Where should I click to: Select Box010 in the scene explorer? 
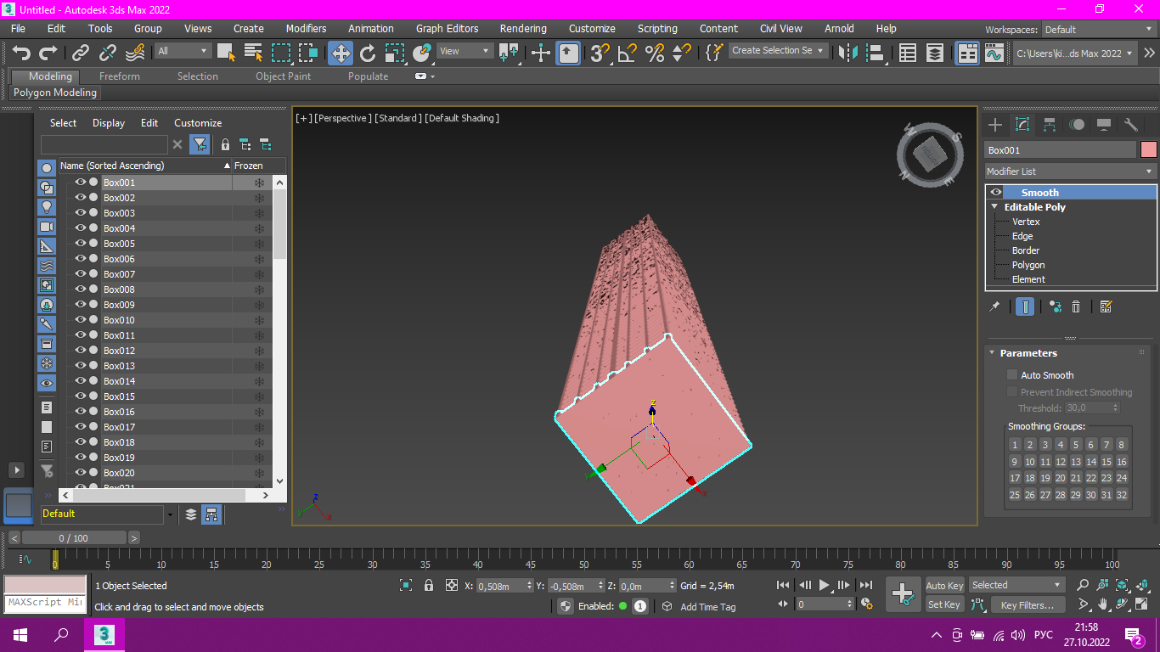[x=119, y=320]
